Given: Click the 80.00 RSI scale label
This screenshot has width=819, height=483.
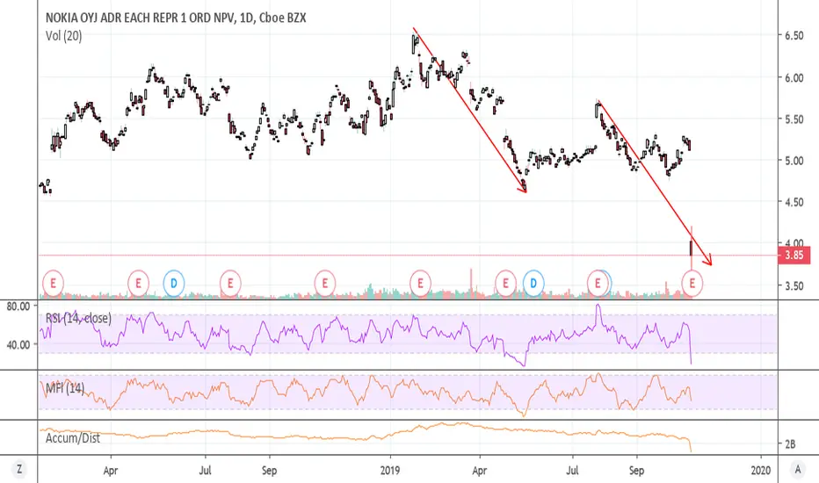Looking at the screenshot, I should pos(18,306).
